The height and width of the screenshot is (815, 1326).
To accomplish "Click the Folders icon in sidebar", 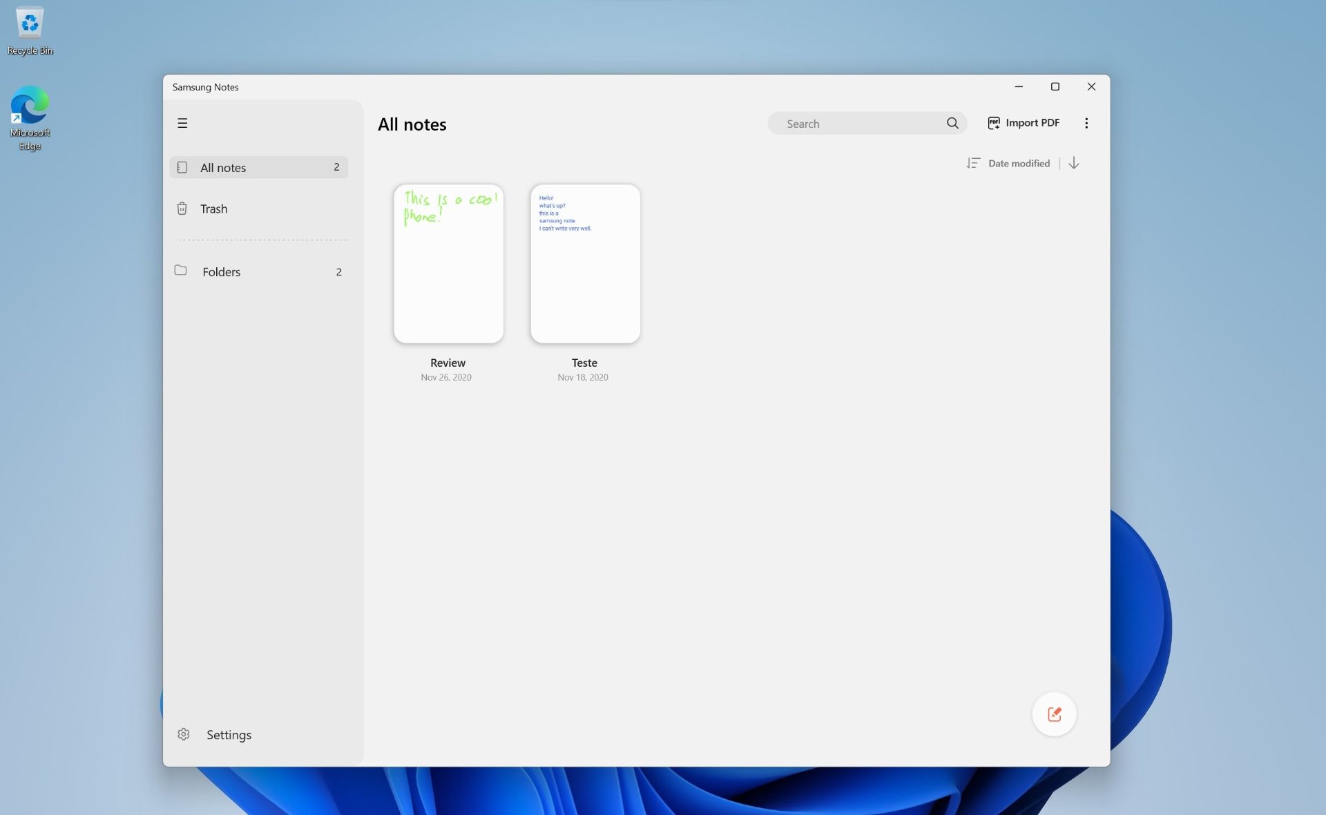I will click(180, 271).
